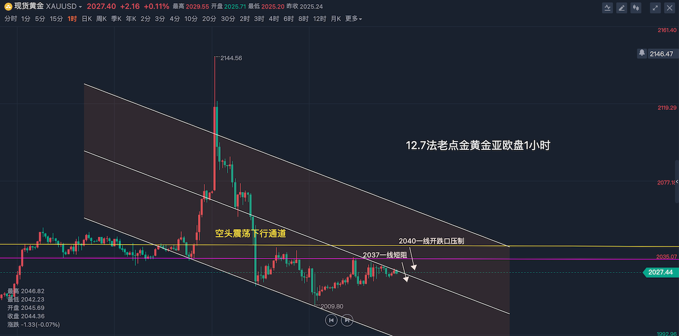The width and height of the screenshot is (679, 336).
Task: Expand chart to fullscreen
Action: [656, 8]
